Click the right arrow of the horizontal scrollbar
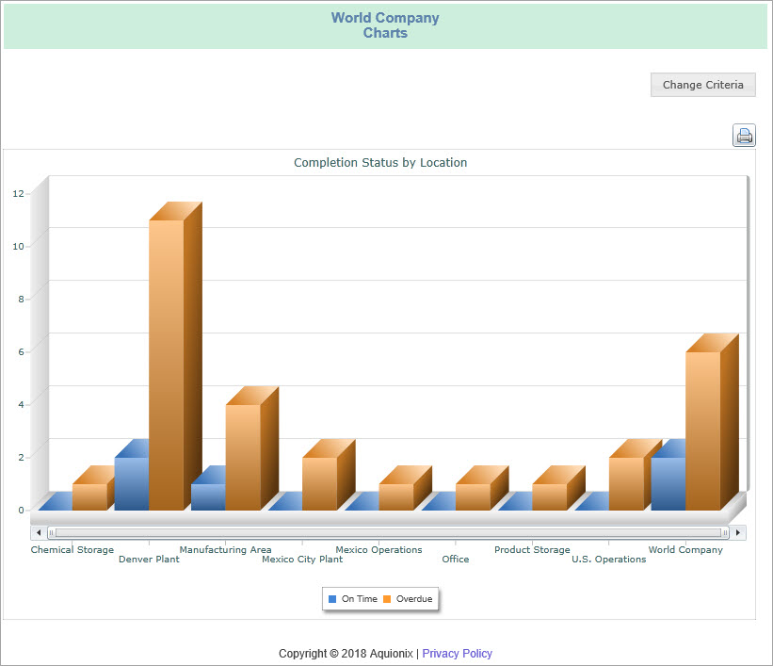The width and height of the screenshot is (773, 666). pyautogui.click(x=738, y=532)
